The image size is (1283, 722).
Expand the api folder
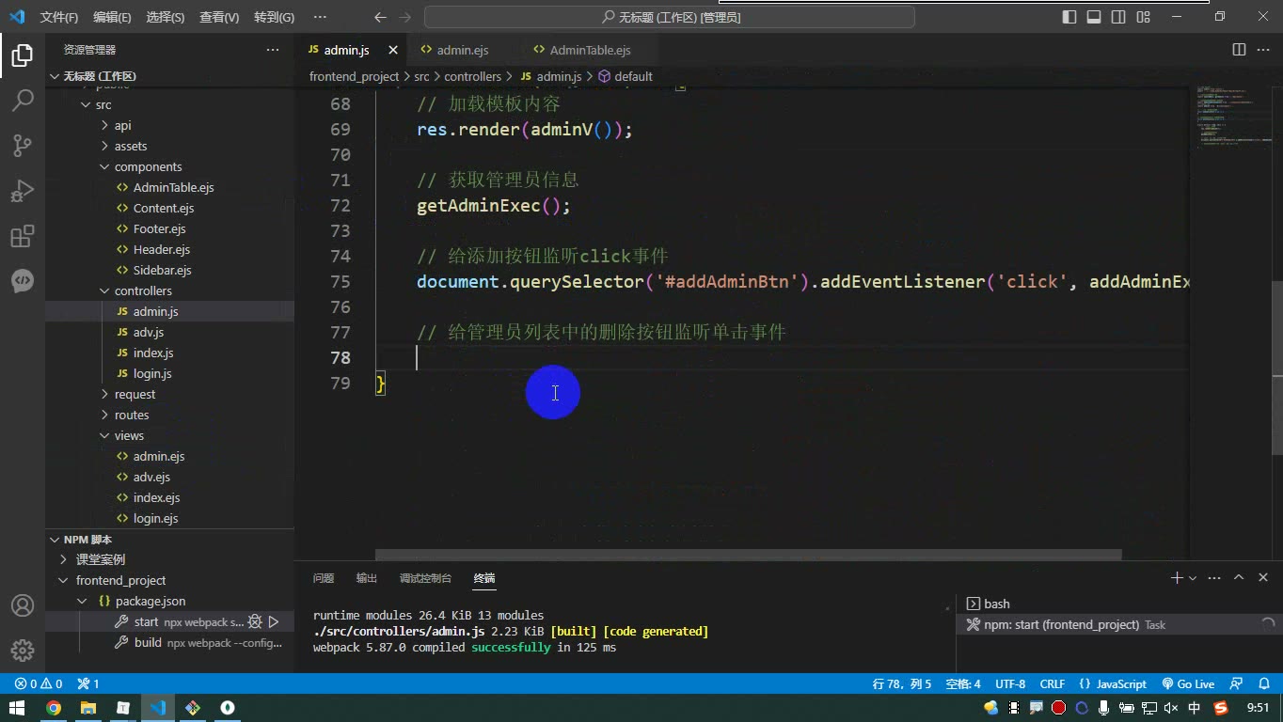[105, 125]
